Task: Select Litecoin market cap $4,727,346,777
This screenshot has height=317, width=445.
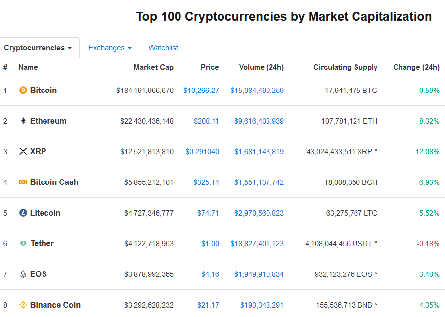Action: click(149, 213)
